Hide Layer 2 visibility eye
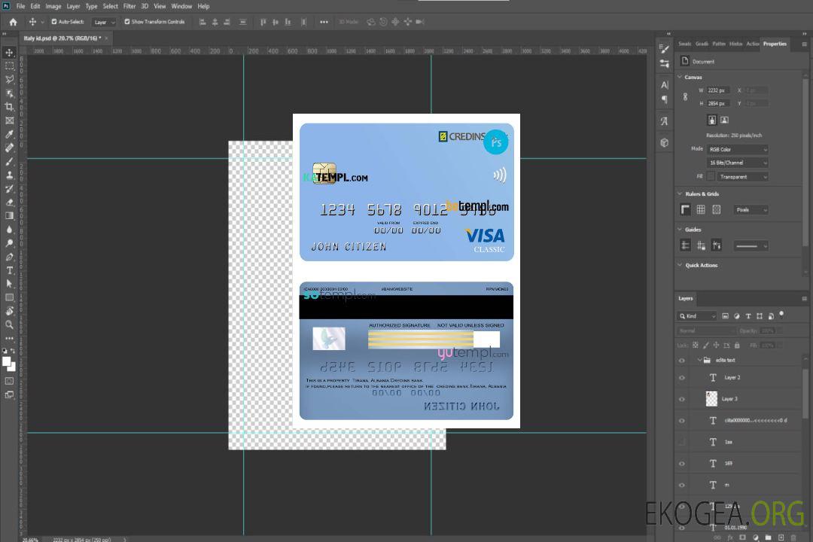813x542 pixels. pyautogui.click(x=682, y=378)
